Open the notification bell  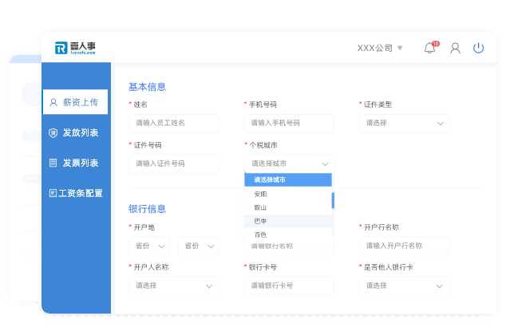(429, 48)
